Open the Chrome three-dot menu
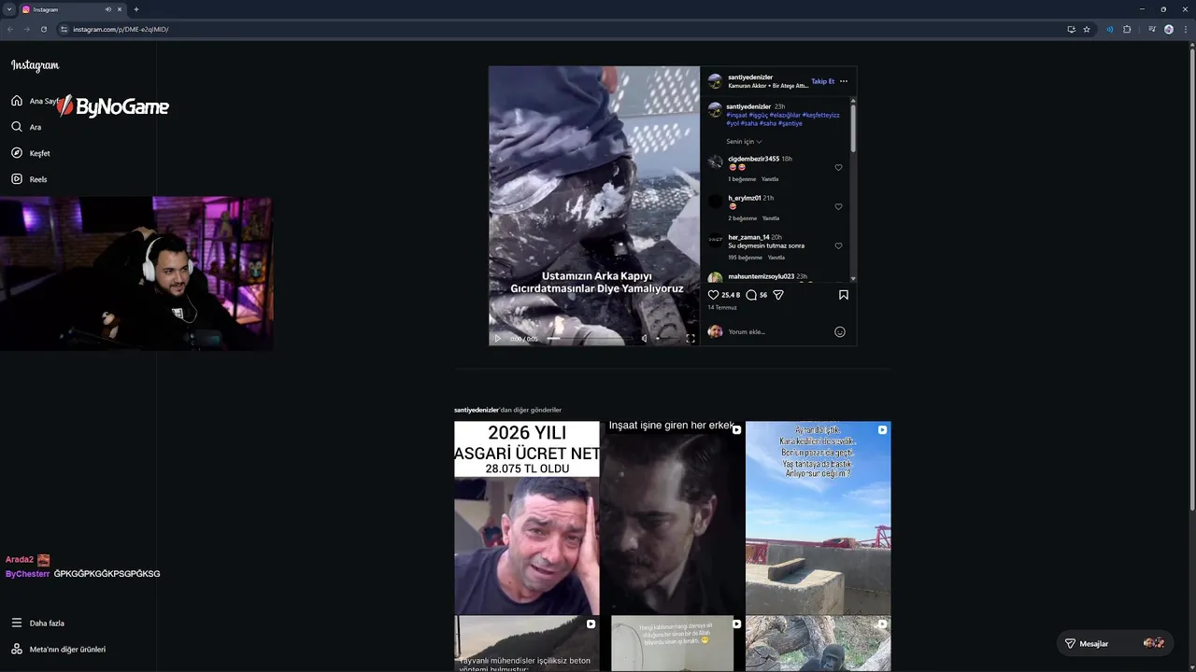Viewport: 1196px width, 672px height. click(x=1185, y=29)
